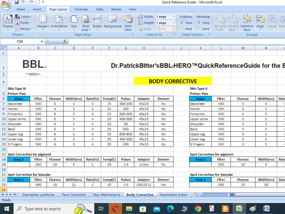Image resolution: width=285 pixels, height=214 pixels.
Task: Open the Sheet Options dialog launcher
Action: [209, 35]
